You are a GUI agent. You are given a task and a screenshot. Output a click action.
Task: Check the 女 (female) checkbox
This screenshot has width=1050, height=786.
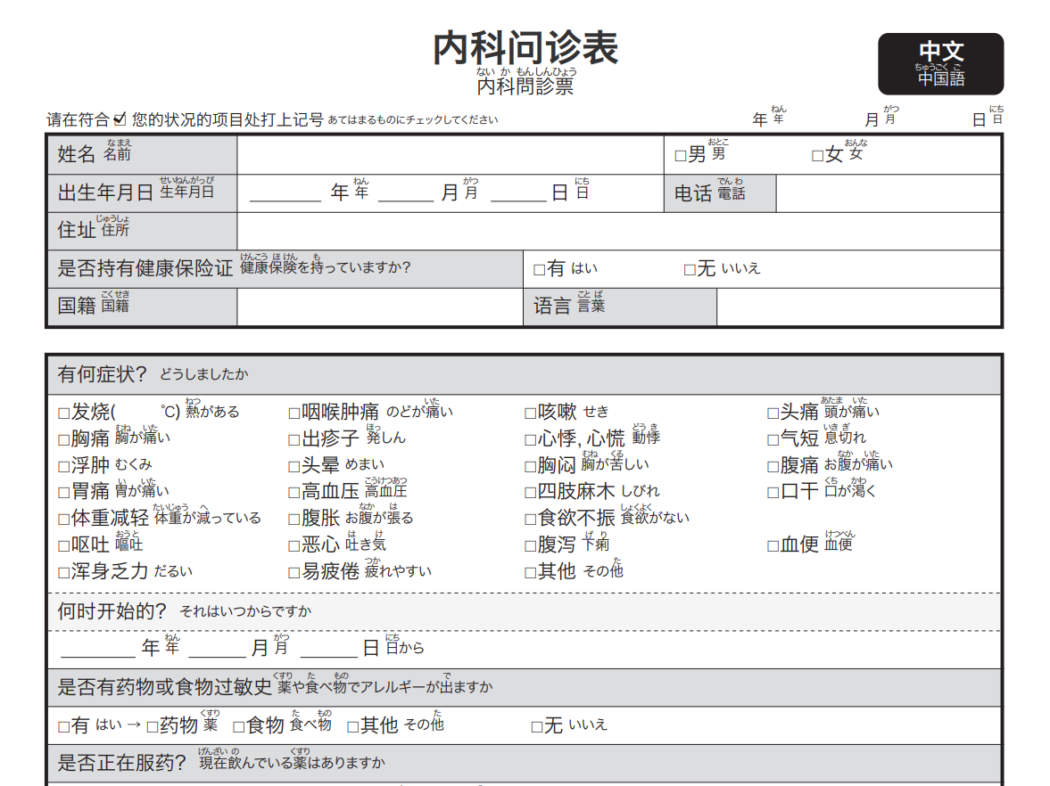coord(817,157)
